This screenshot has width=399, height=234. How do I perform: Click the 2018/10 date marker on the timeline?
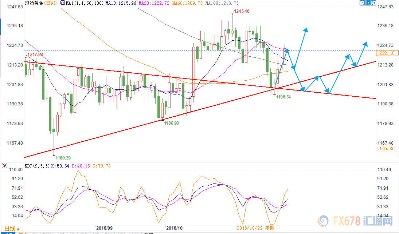[174, 228]
